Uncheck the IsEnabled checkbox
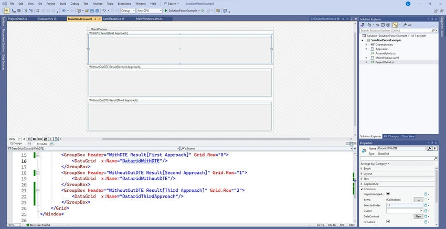The height and width of the screenshot is (229, 446). click(x=388, y=222)
